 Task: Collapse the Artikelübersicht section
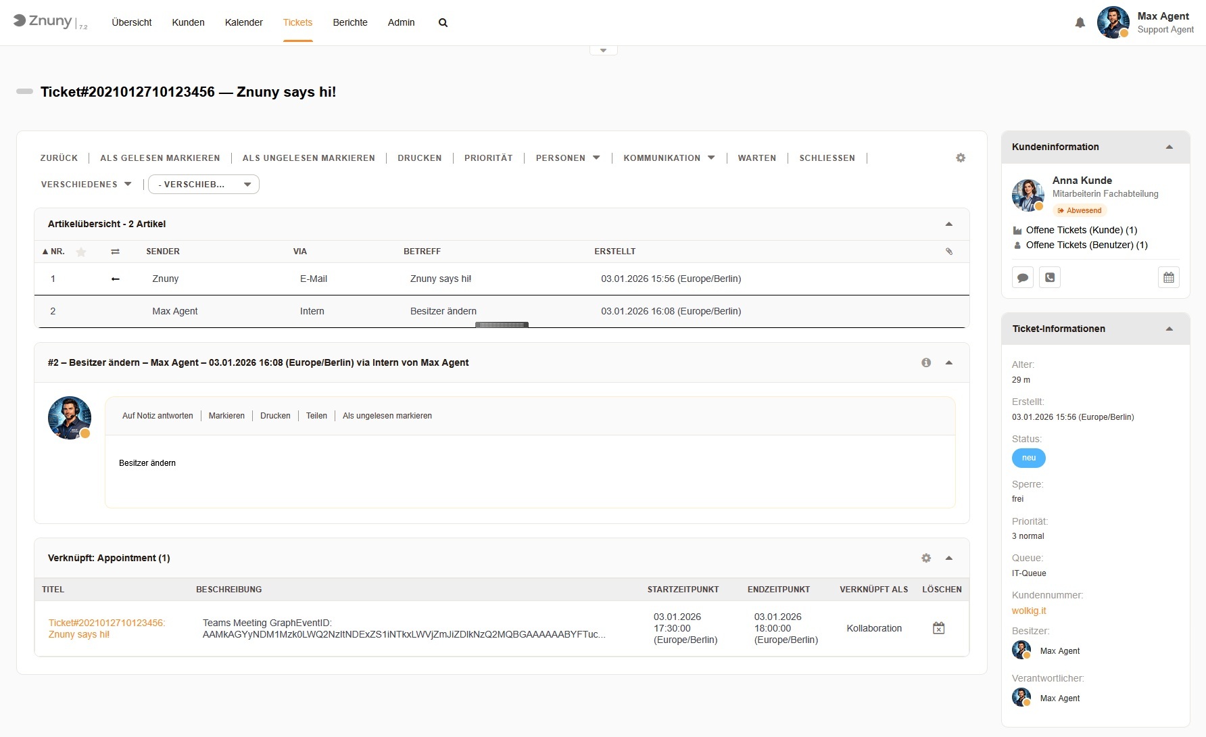pos(948,224)
